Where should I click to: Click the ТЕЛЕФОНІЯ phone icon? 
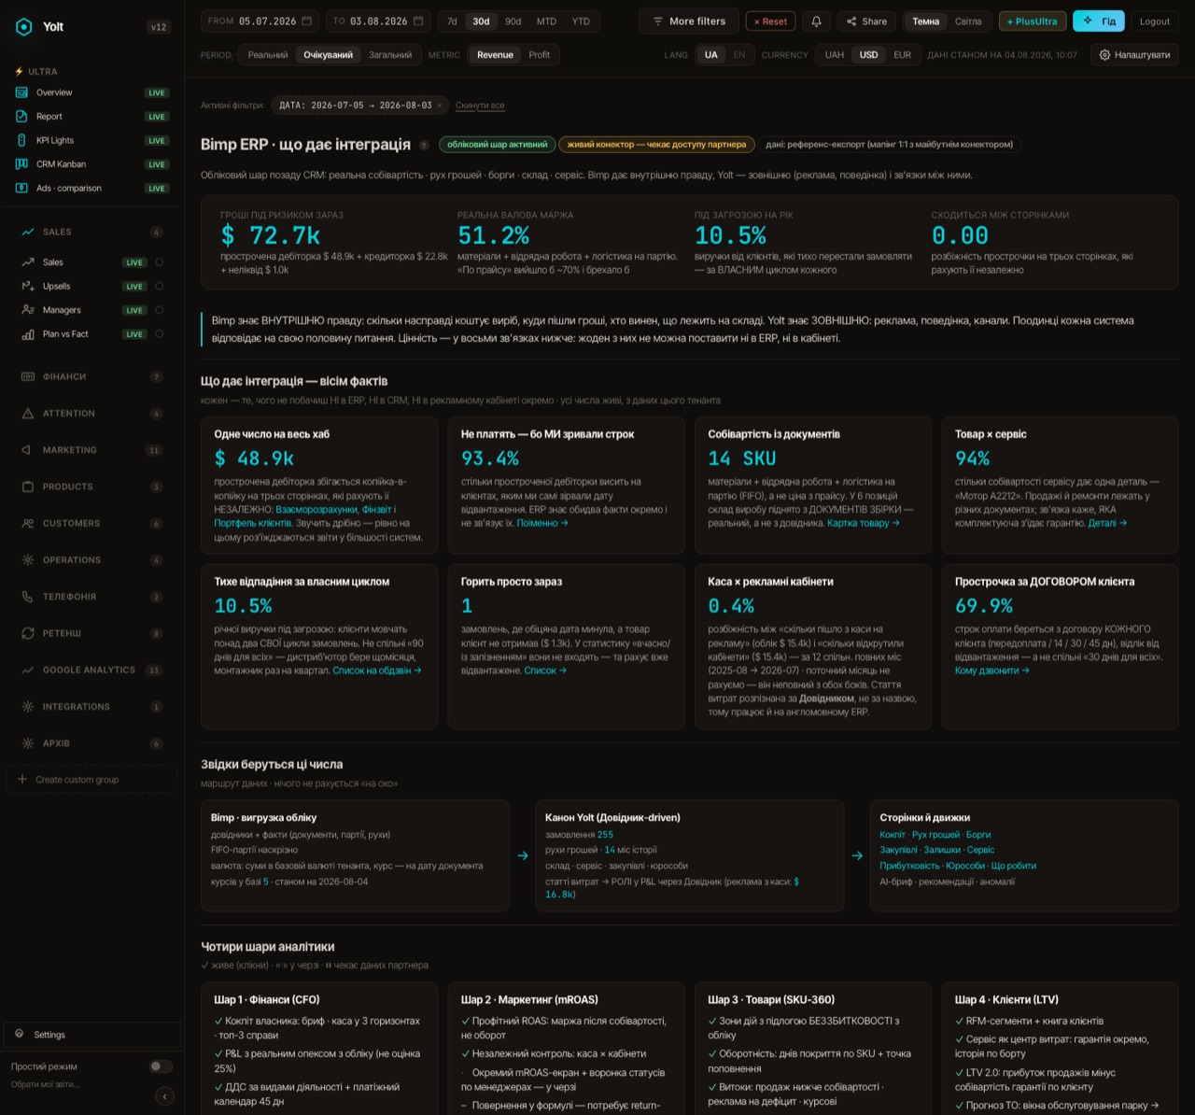coord(28,597)
